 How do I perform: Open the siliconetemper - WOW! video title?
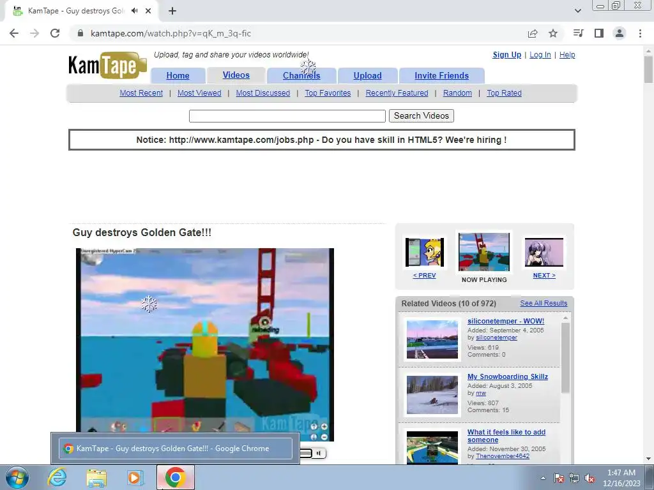pyautogui.click(x=506, y=322)
